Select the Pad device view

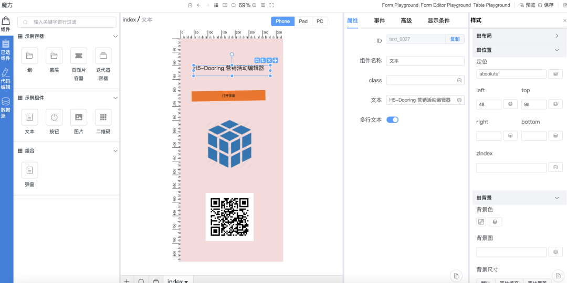(303, 21)
